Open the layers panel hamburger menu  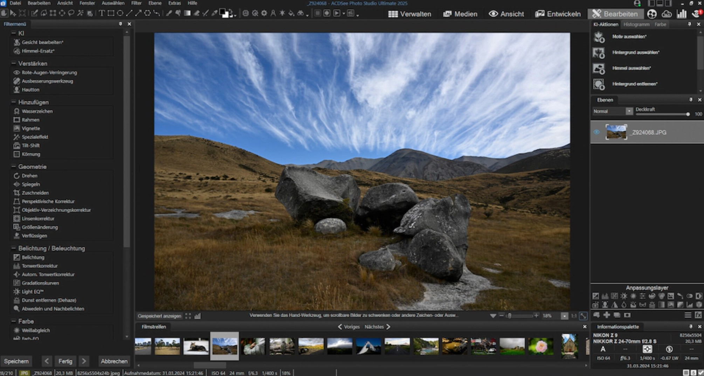click(x=688, y=315)
